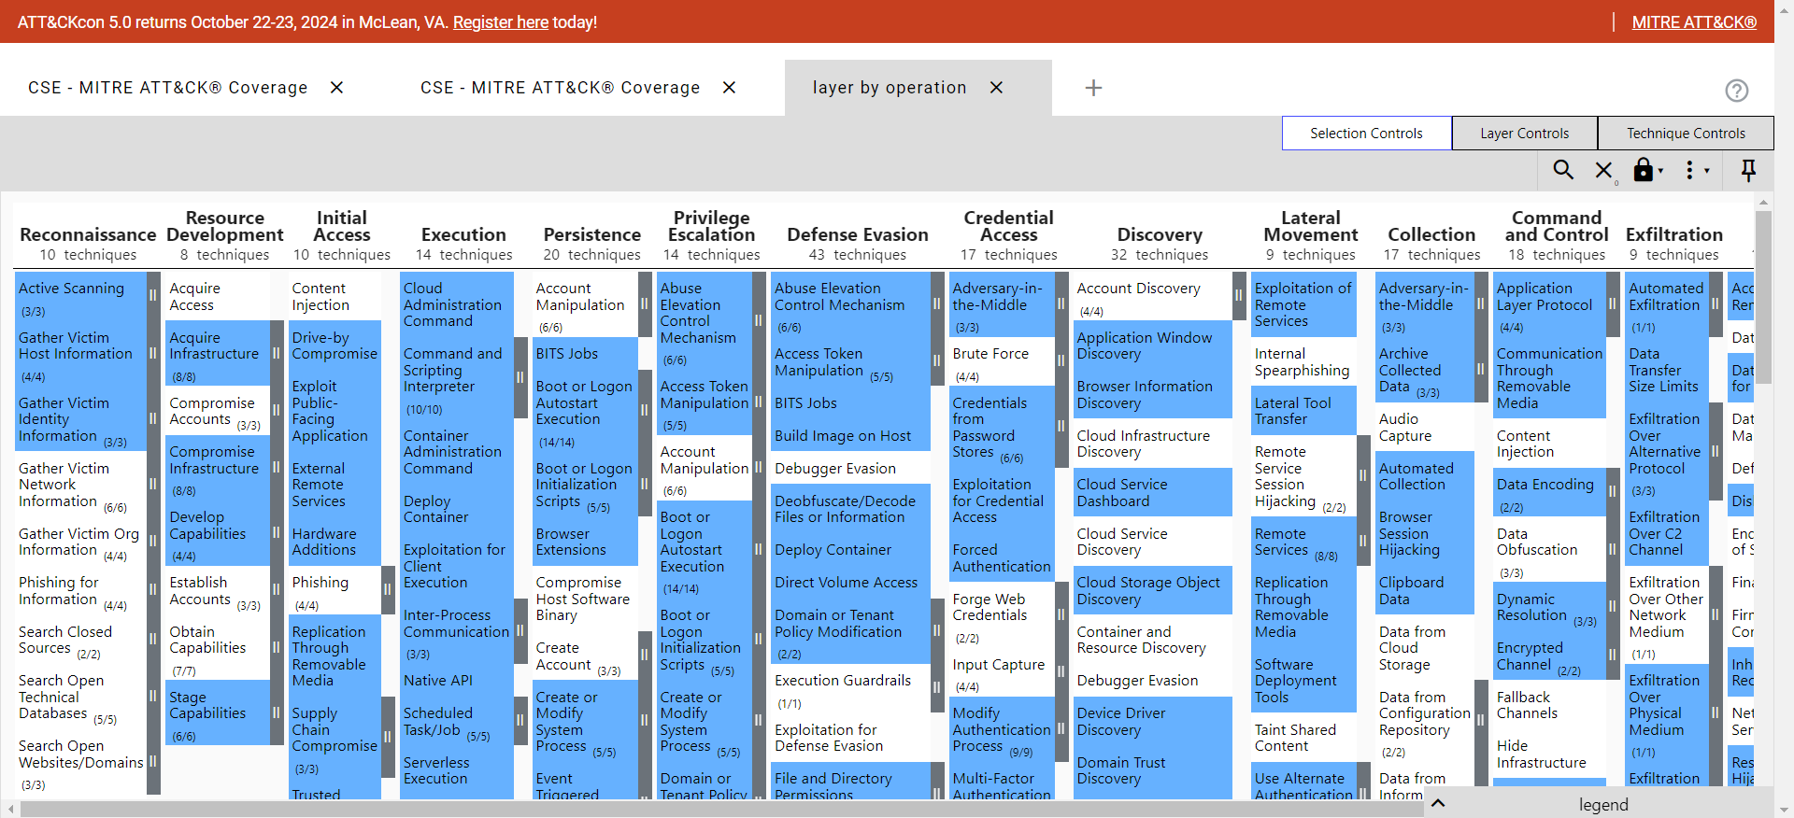Screen dimensions: 1794x818
Task: Click the Command and Control tactic header
Action: 1557,226
